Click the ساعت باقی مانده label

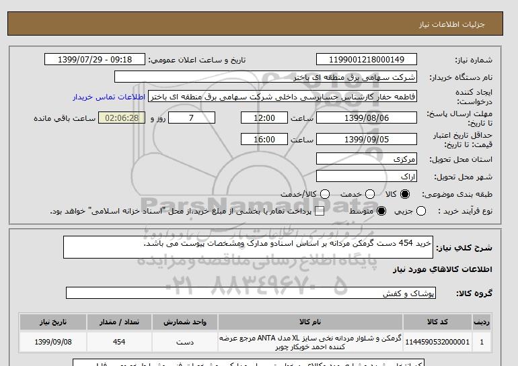(65, 118)
